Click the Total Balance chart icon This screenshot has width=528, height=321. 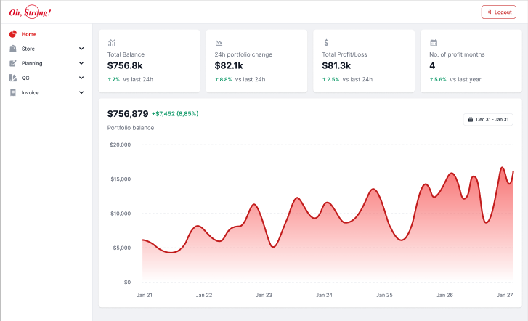tap(112, 43)
